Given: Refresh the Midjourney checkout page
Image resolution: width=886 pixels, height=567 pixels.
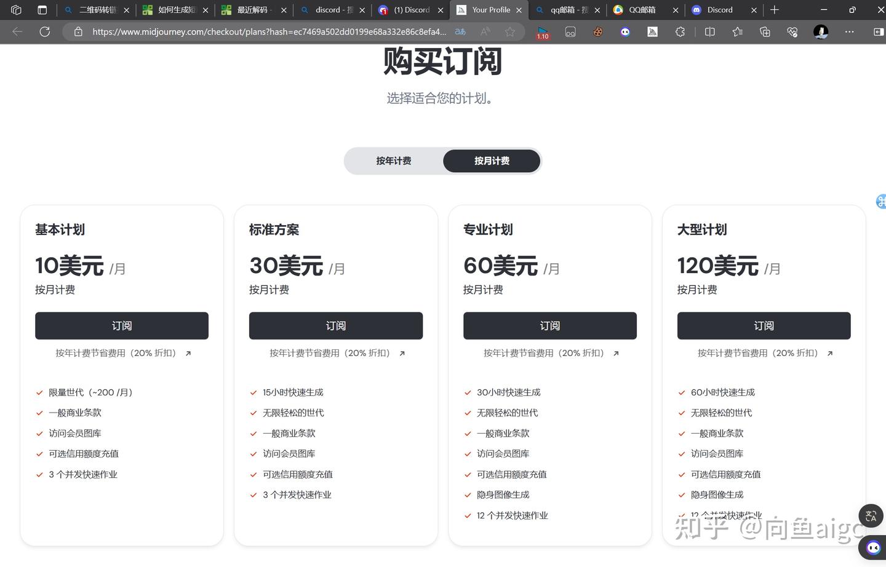Looking at the screenshot, I should pos(44,32).
